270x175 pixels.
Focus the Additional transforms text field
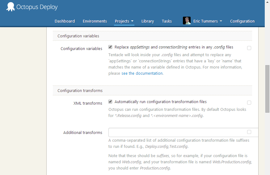(176, 132)
